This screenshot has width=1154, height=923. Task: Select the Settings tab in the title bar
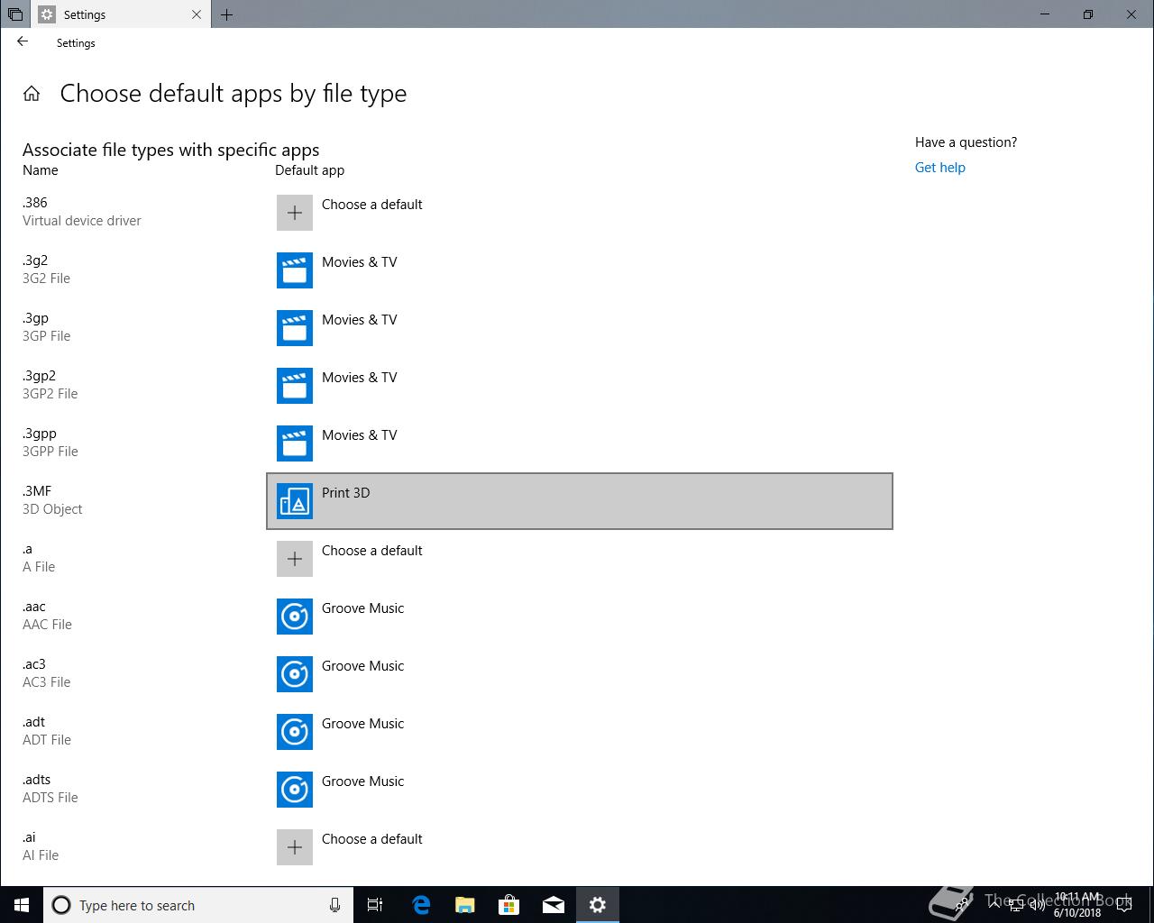(119, 14)
